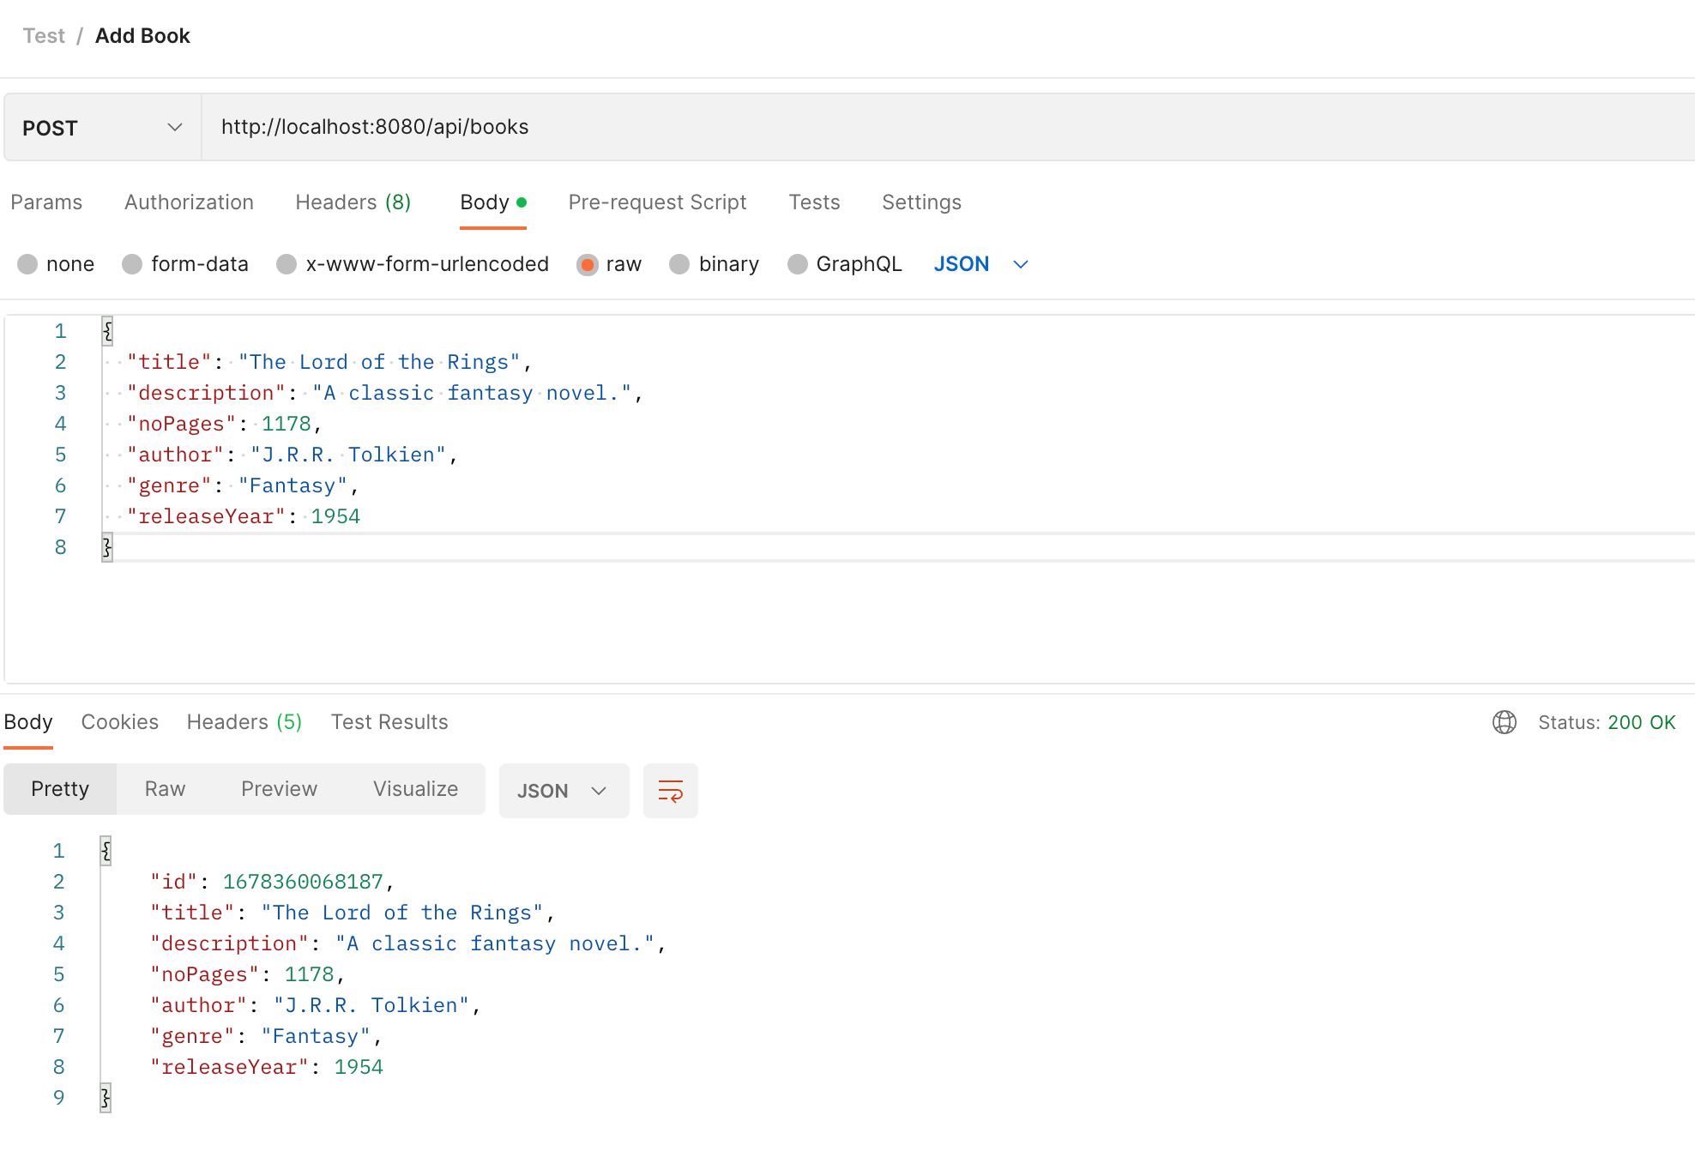The height and width of the screenshot is (1151, 1695).
Task: Open the Pre-request Script tab
Action: click(x=657, y=202)
